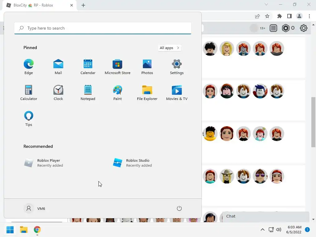This screenshot has width=316, height=237.
Task: Open Chrome tab search dropdown arrow
Action: [266, 4]
